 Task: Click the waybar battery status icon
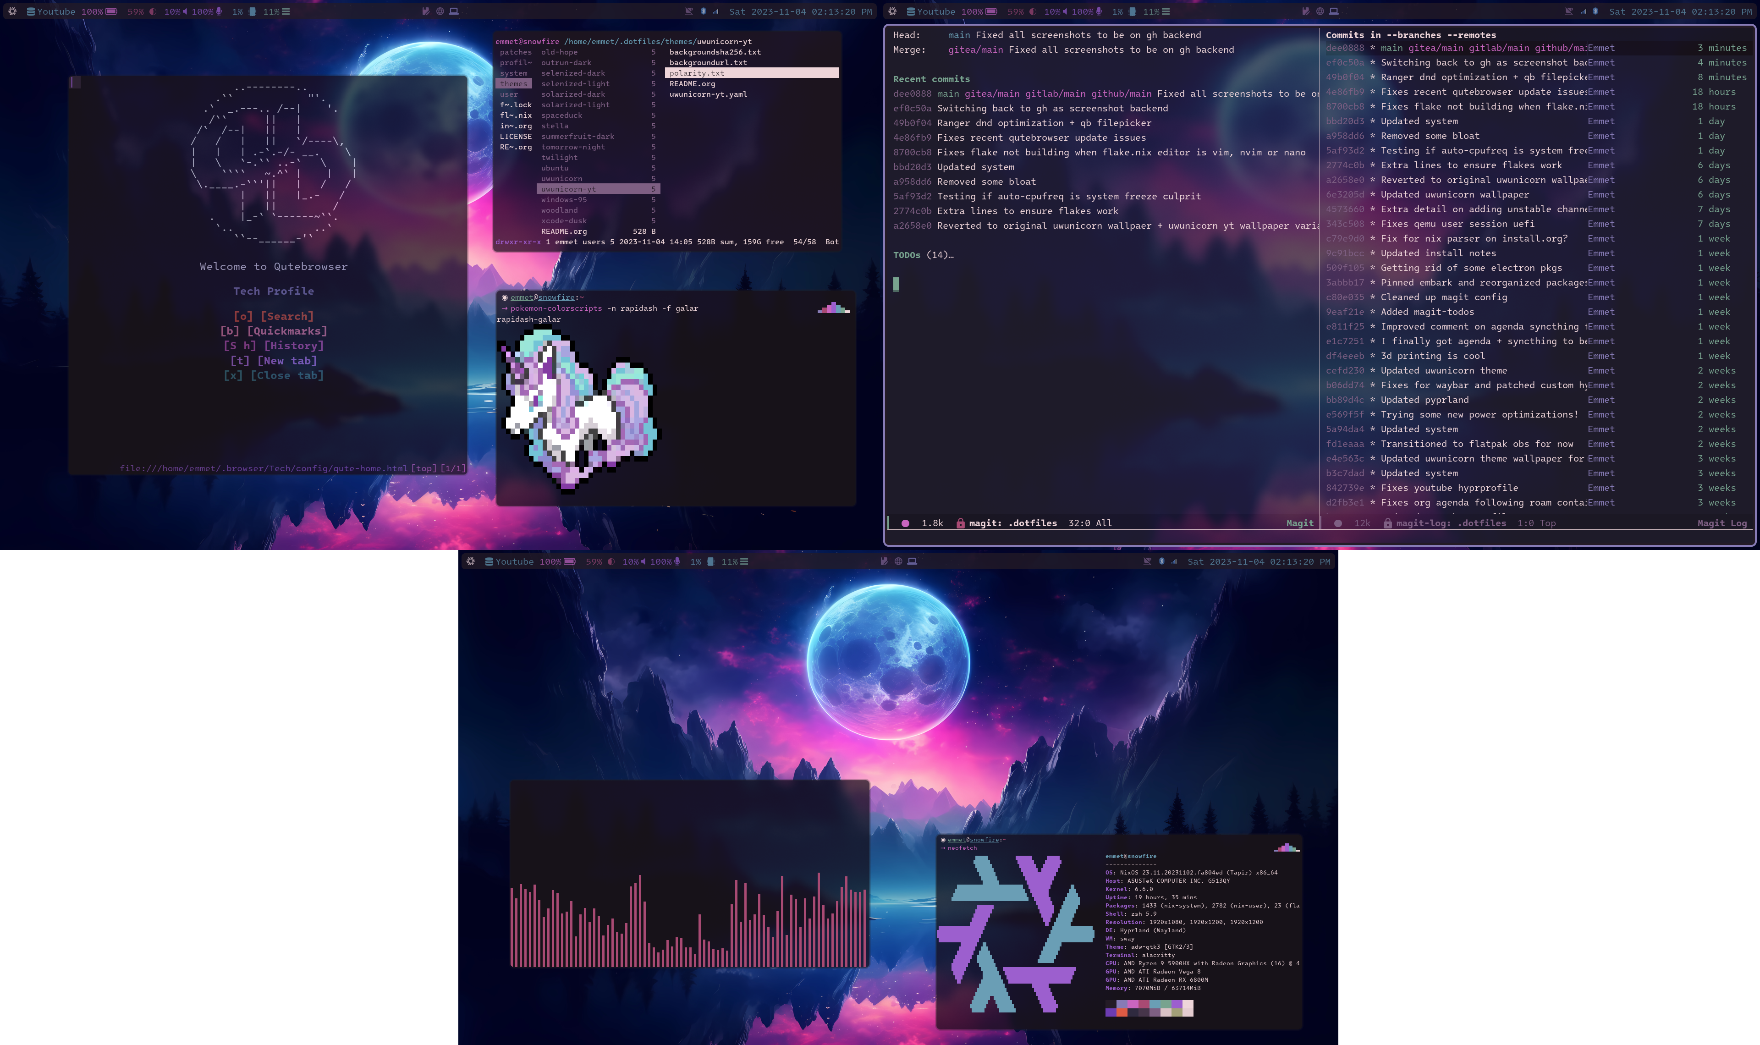point(112,11)
